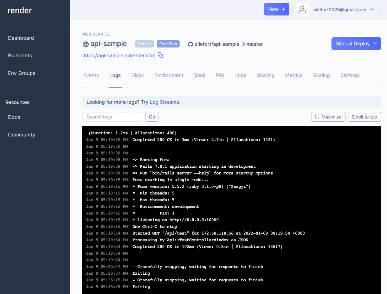Viewport: 387px width, 294px height.
Task: Select the Shell tab
Action: point(199,75)
